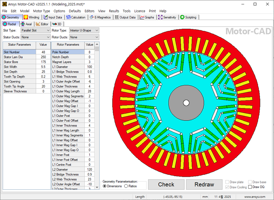The height and width of the screenshot is (200, 274).
Task: Click the Check button
Action: (x=166, y=184)
